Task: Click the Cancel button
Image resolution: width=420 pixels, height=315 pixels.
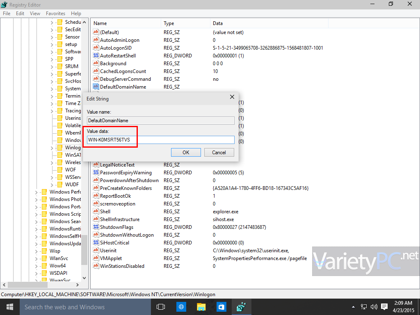Action: pyautogui.click(x=219, y=152)
